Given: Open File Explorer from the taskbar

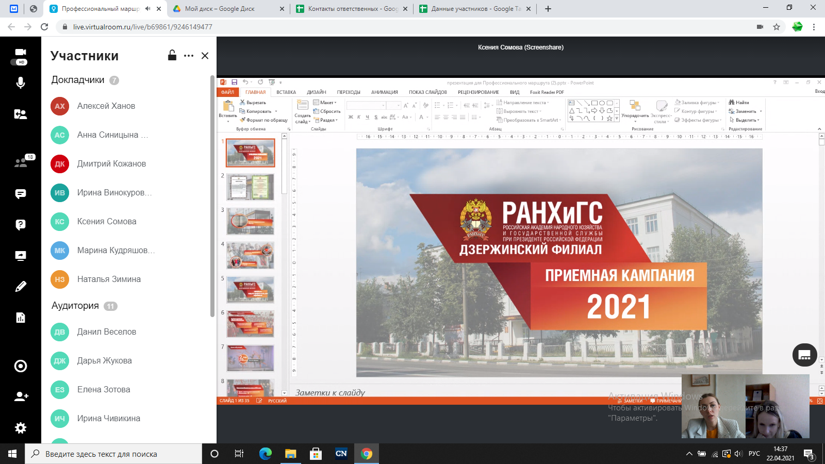Looking at the screenshot, I should coord(290,454).
